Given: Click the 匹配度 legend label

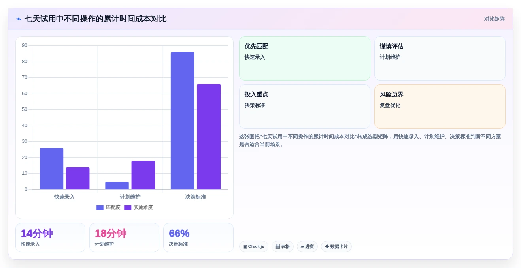Looking at the screenshot, I should 113,208.
